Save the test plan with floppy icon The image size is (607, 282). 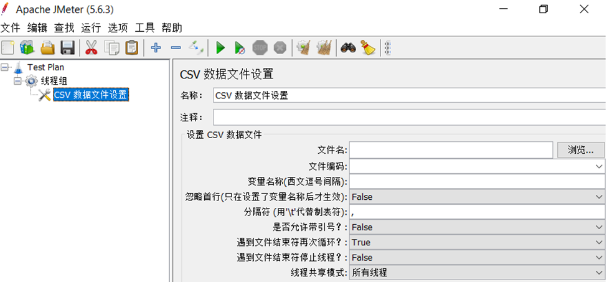pos(68,49)
